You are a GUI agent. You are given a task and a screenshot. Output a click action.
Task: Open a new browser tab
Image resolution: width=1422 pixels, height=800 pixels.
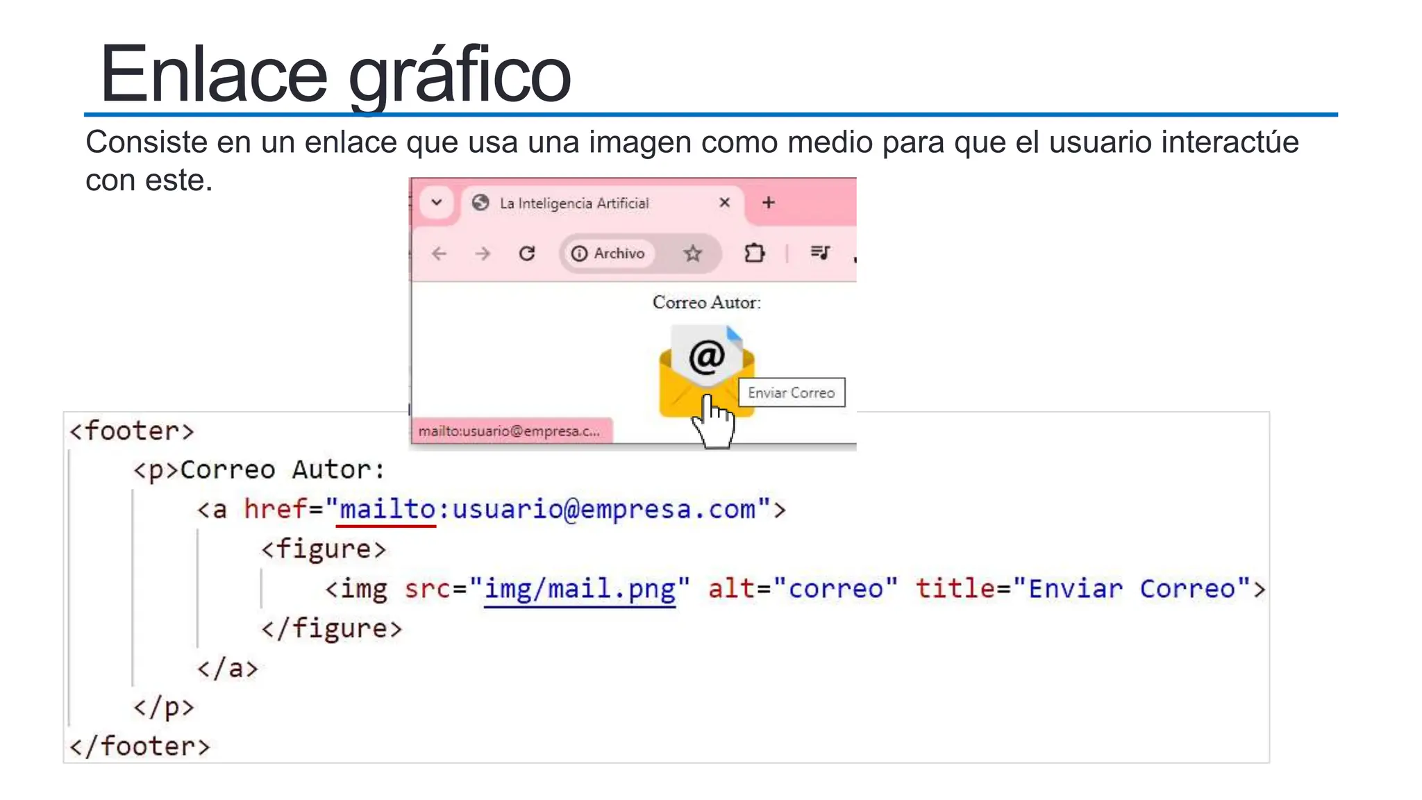pos(768,203)
